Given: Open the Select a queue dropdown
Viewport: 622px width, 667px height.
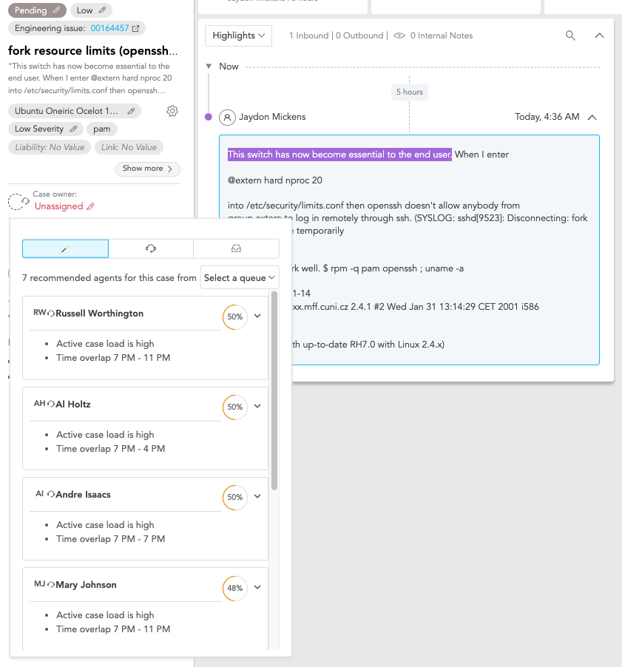Looking at the screenshot, I should coord(240,278).
